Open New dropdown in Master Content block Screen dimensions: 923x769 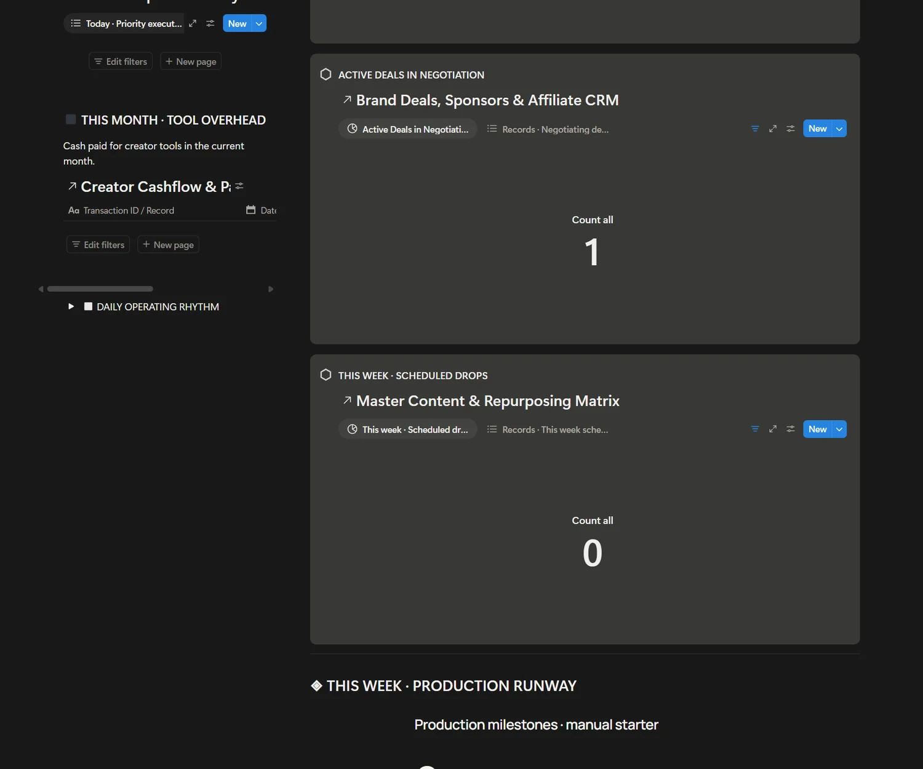pyautogui.click(x=839, y=429)
